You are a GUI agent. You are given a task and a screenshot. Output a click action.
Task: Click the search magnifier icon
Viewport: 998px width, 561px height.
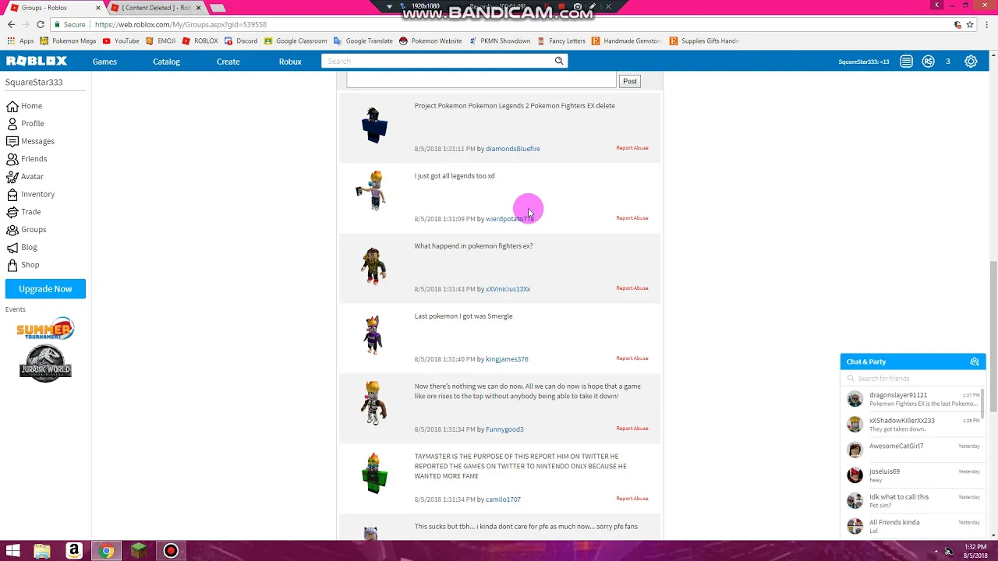pyautogui.click(x=559, y=61)
